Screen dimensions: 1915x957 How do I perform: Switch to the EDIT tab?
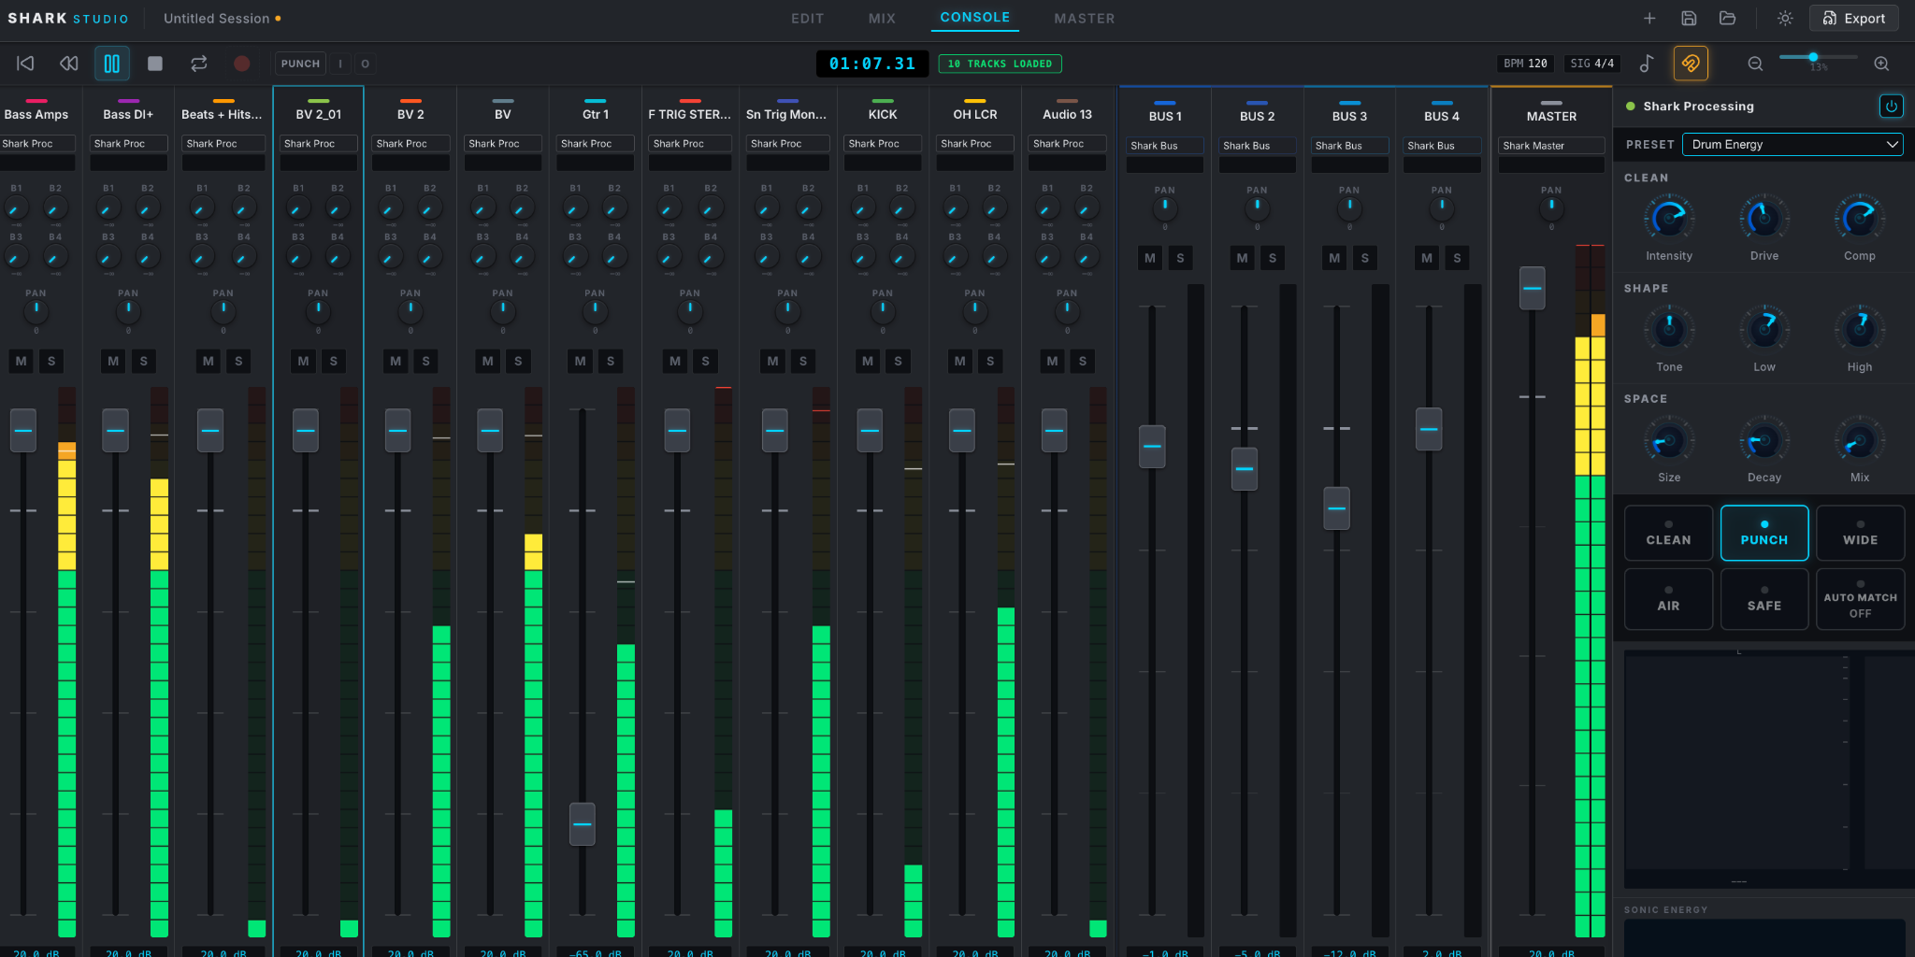coord(807,19)
